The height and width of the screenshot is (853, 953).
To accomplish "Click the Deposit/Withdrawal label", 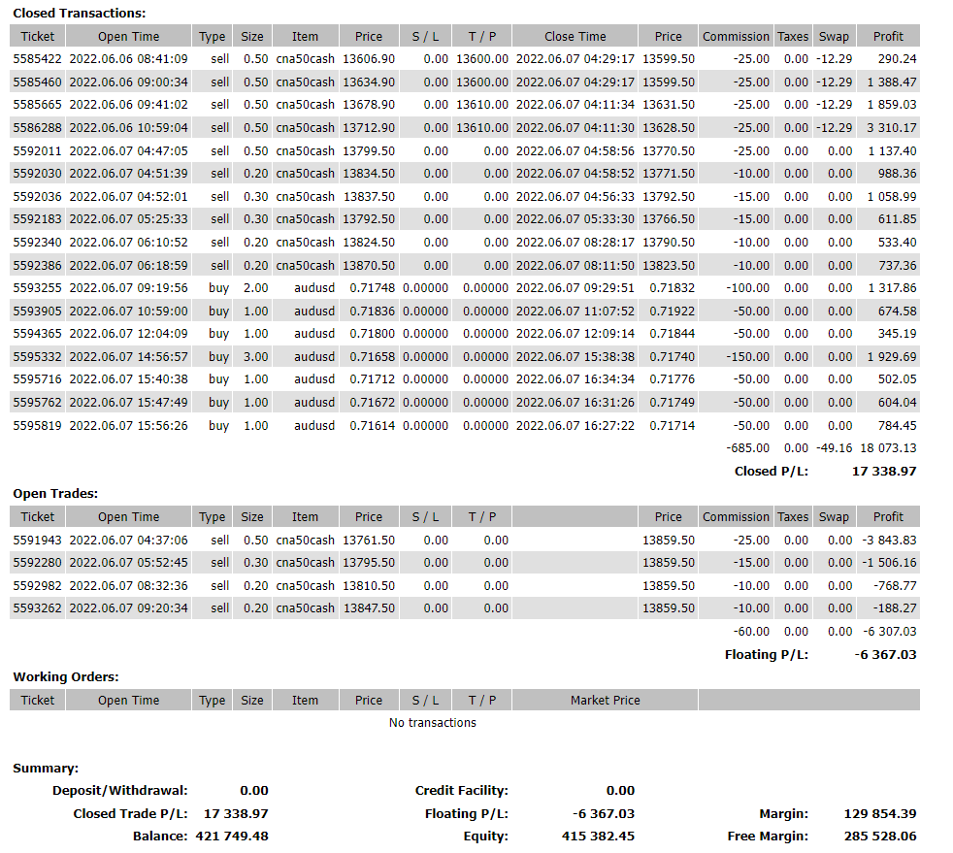I will click(x=119, y=791).
